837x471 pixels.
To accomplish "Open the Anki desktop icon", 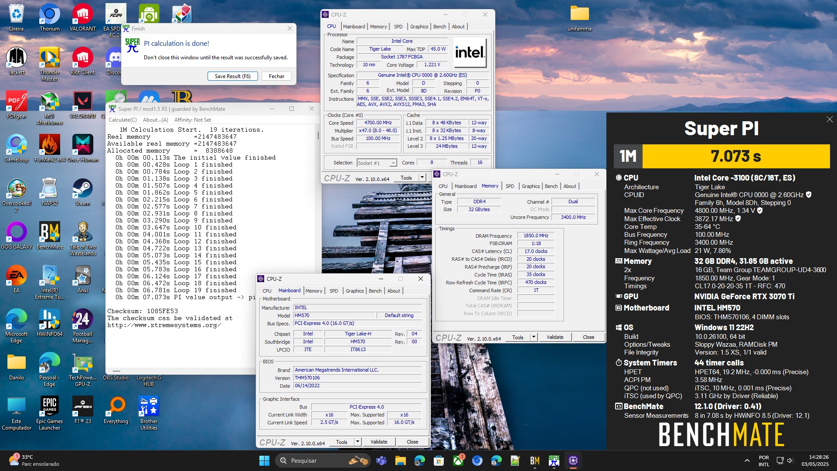I will pyautogui.click(x=82, y=279).
